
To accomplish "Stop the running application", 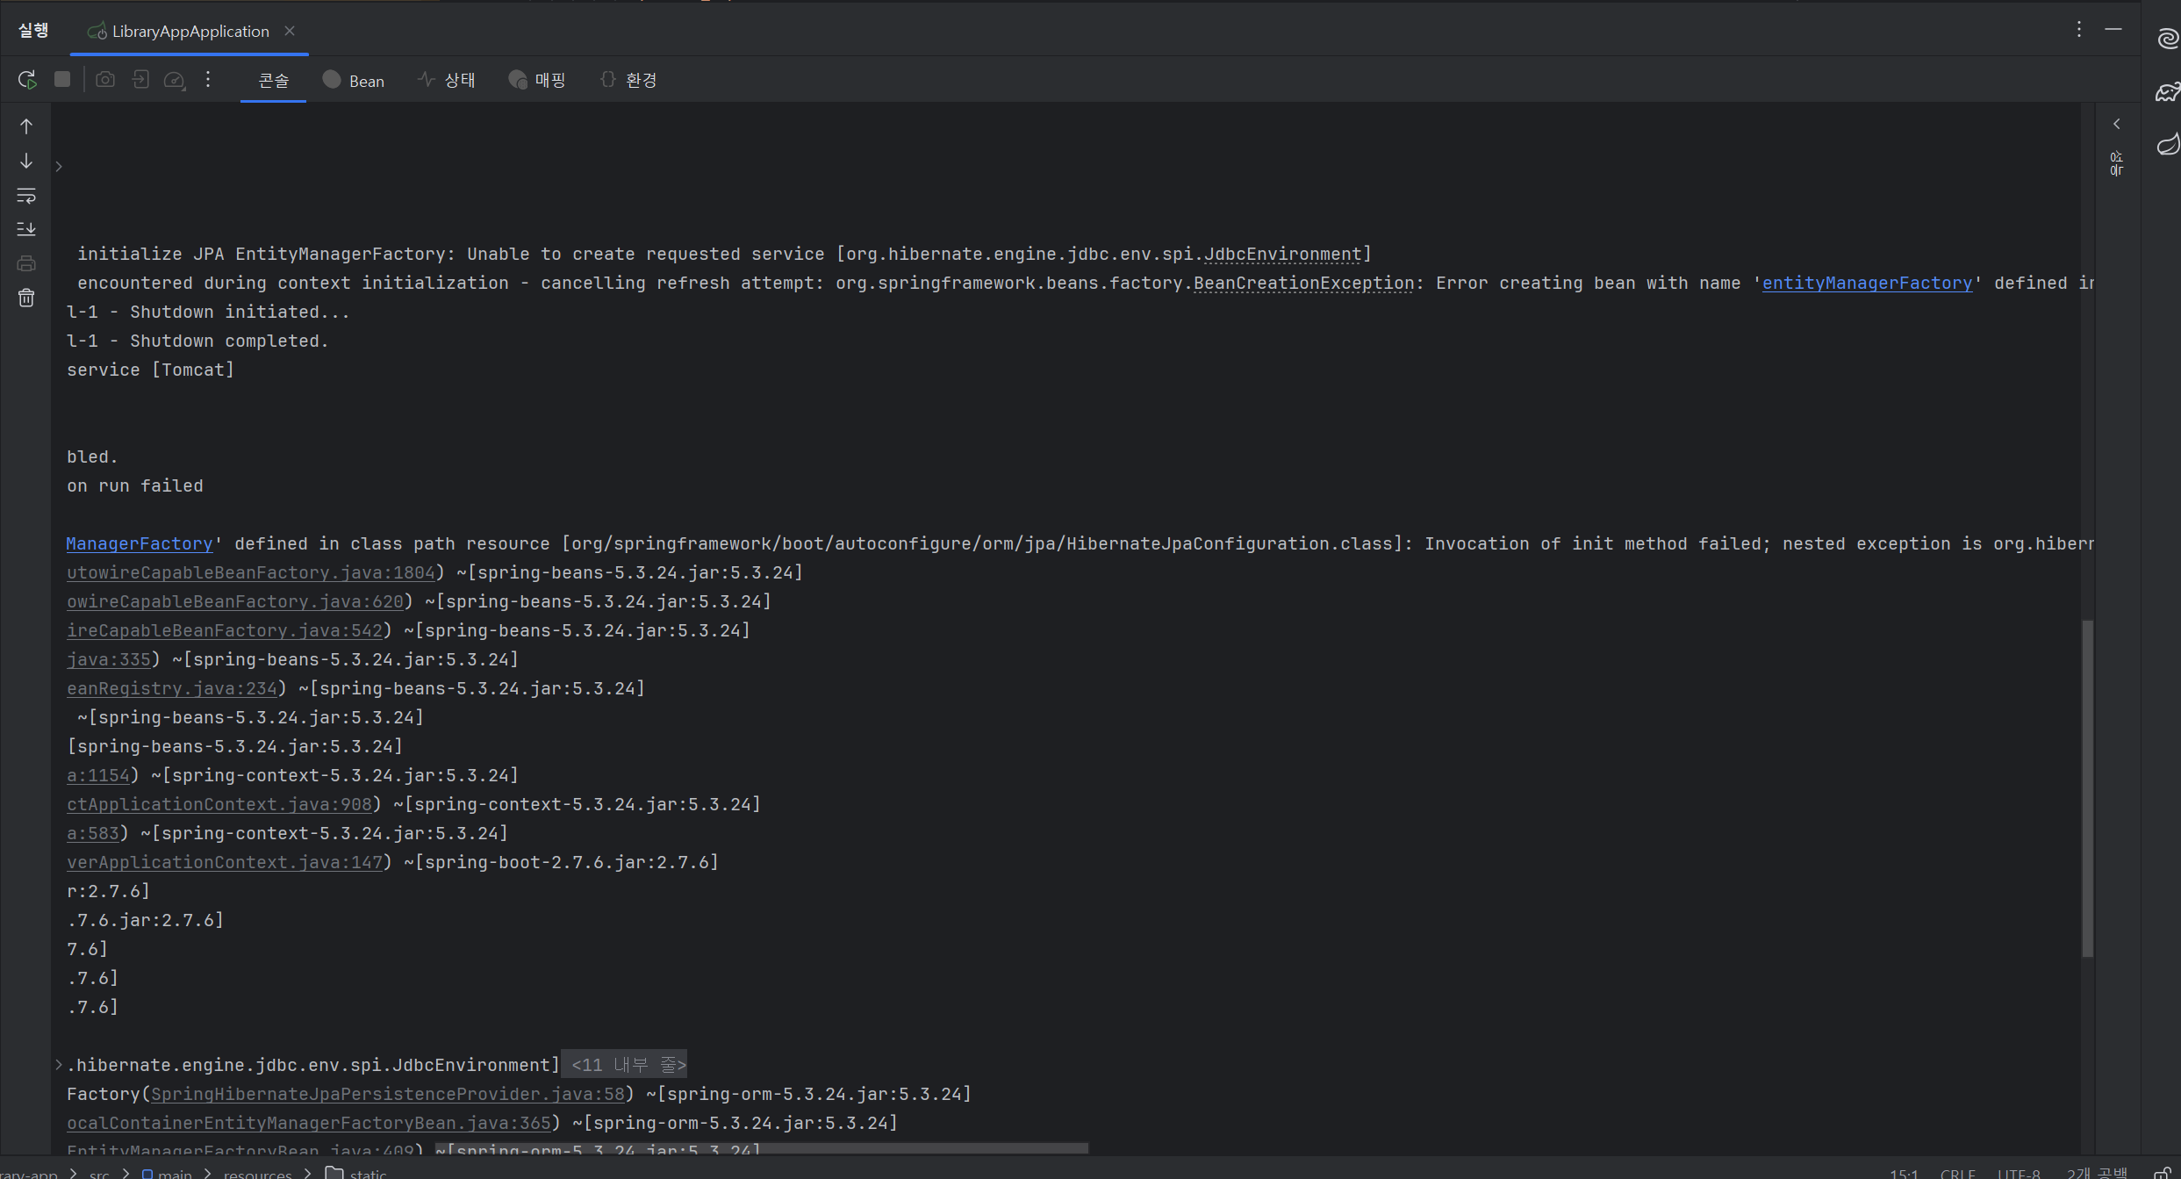I will pos(62,79).
